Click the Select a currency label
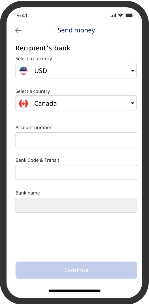 pyautogui.click(x=34, y=58)
